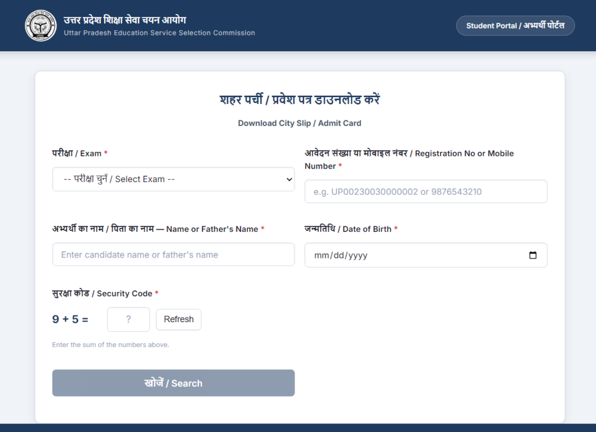The height and width of the screenshot is (432, 596).
Task: Open the Student Portal
Action: tap(515, 26)
